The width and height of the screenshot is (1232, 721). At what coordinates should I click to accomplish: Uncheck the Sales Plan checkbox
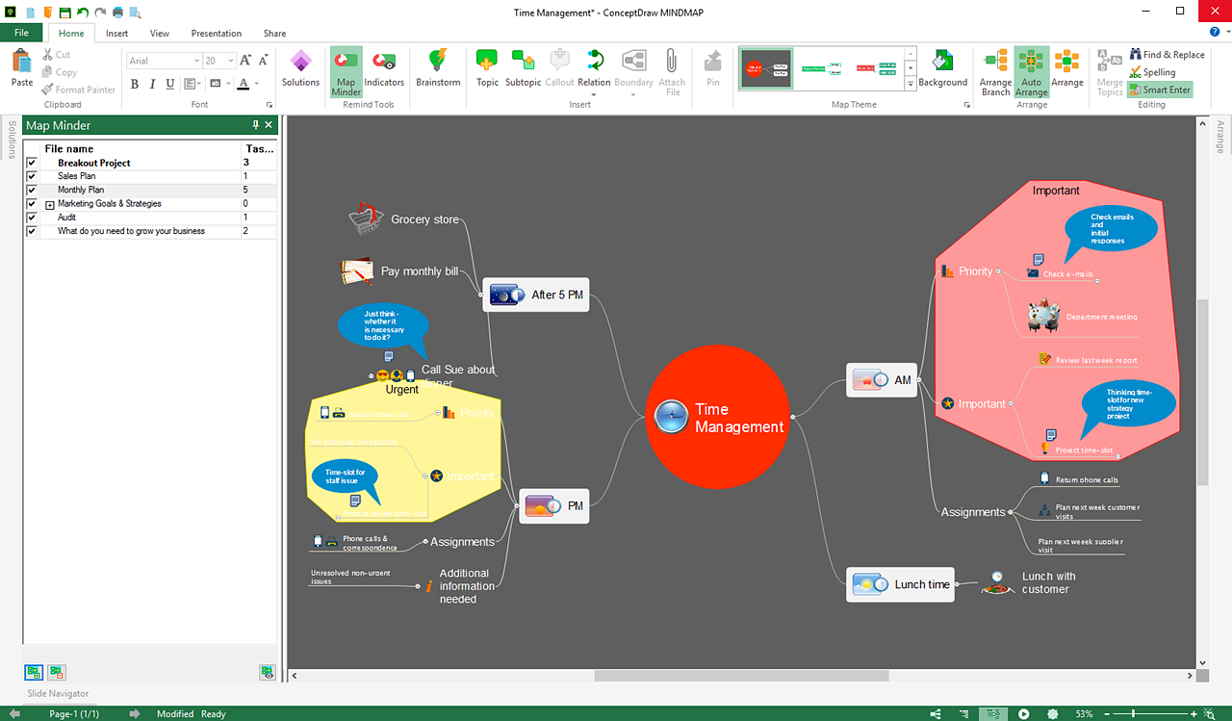coord(32,176)
